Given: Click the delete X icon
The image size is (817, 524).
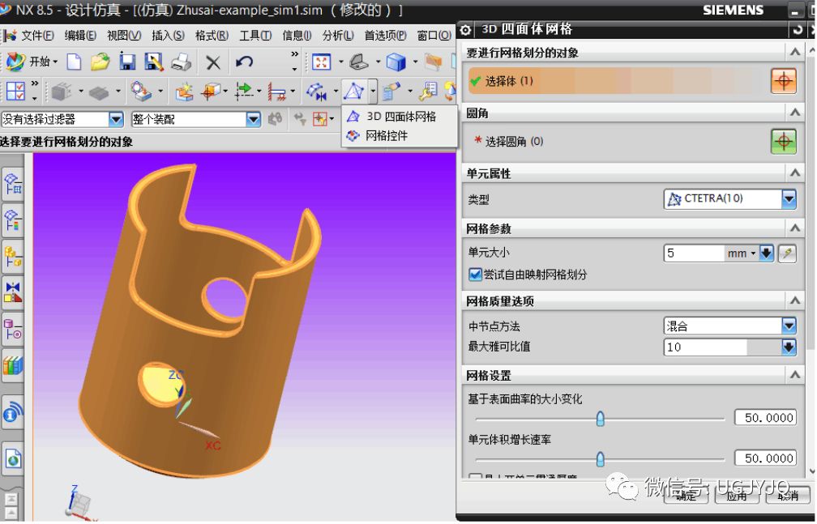Looking at the screenshot, I should pos(212,63).
